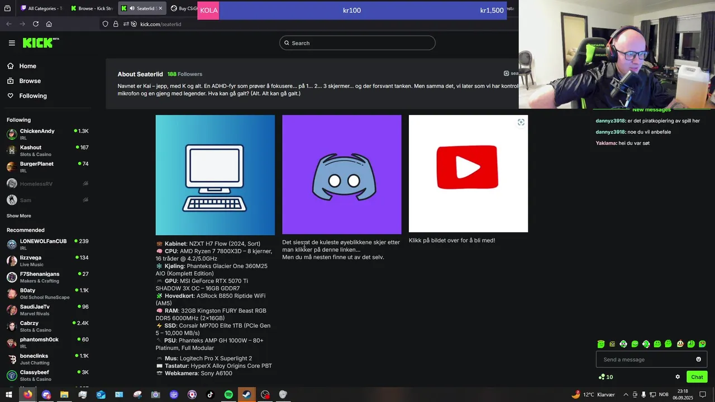Select the username Yaklama in chat

click(x=606, y=143)
